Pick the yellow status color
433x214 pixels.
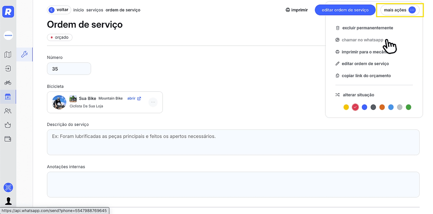pyautogui.click(x=346, y=107)
